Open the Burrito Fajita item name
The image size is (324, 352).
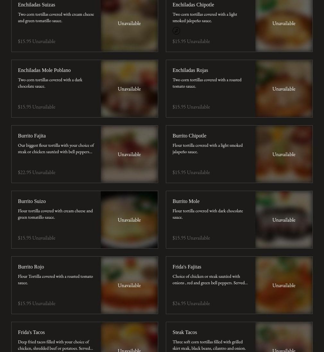pyautogui.click(x=32, y=136)
